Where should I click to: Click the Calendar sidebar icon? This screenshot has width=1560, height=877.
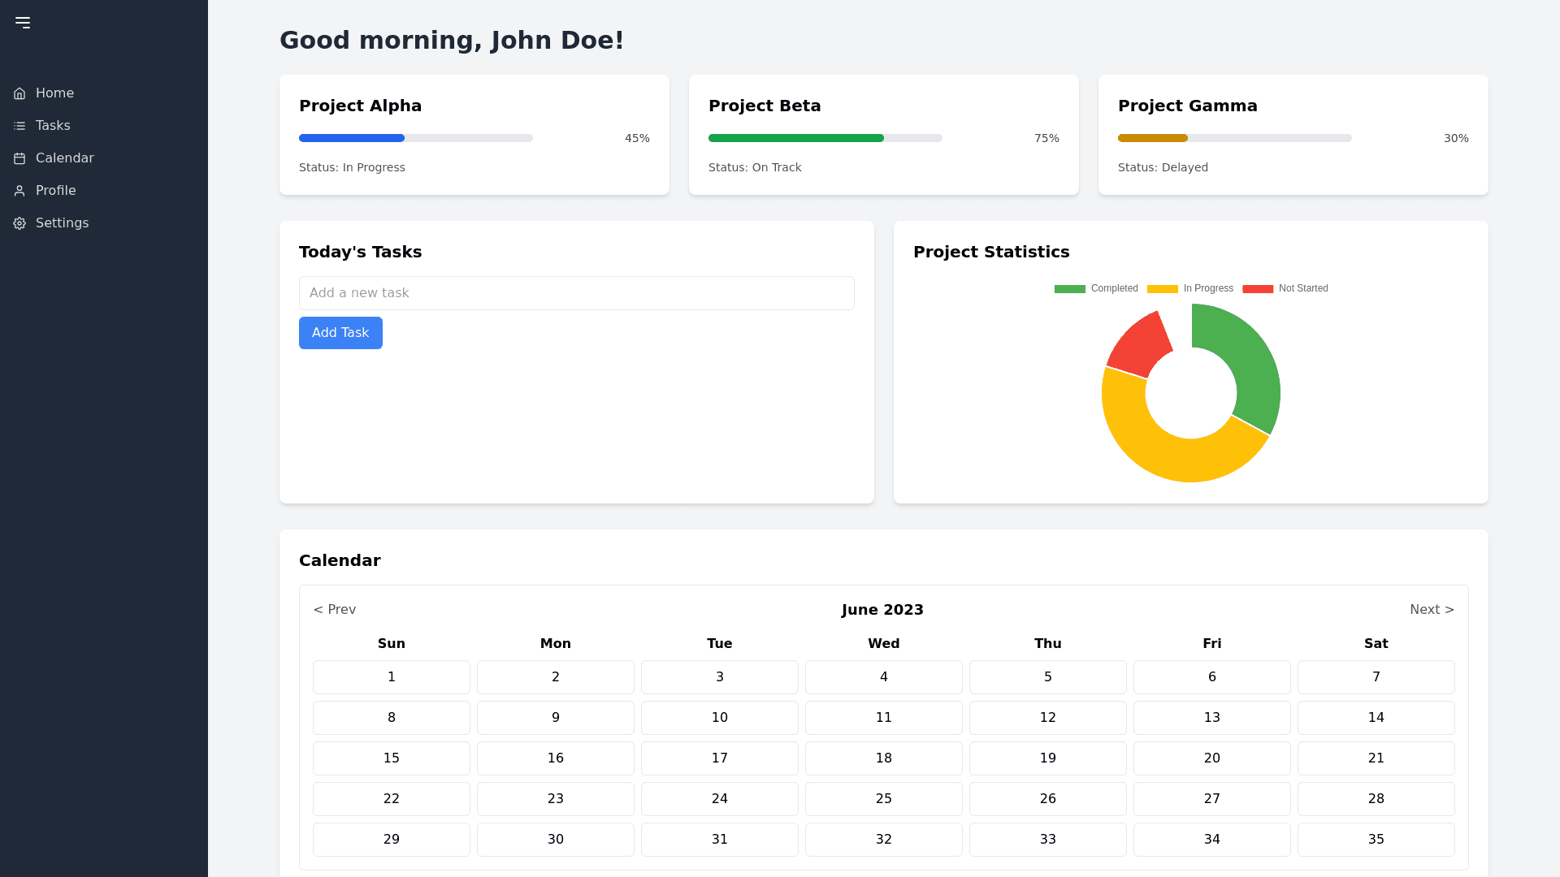tap(19, 158)
